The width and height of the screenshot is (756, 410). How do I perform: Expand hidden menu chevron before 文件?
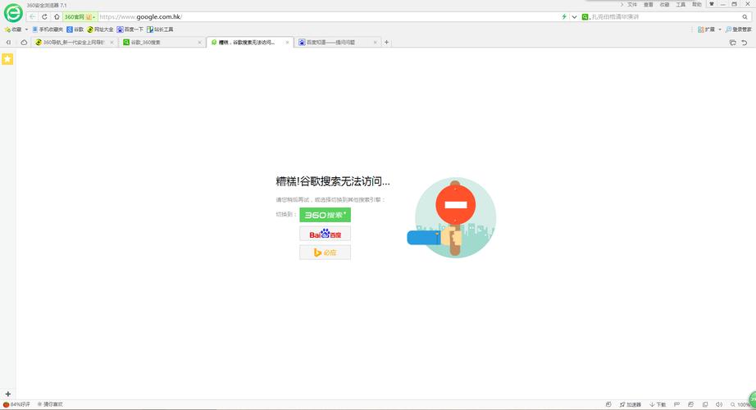pyautogui.click(x=622, y=4)
